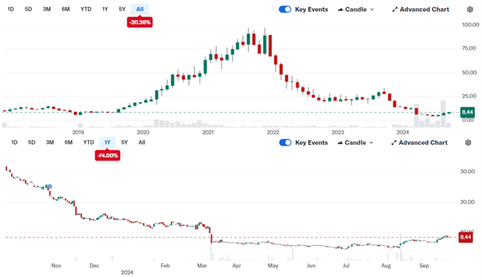Click mountain chart icon beside top Candle
This screenshot has height=277, width=483.
tap(340, 10)
